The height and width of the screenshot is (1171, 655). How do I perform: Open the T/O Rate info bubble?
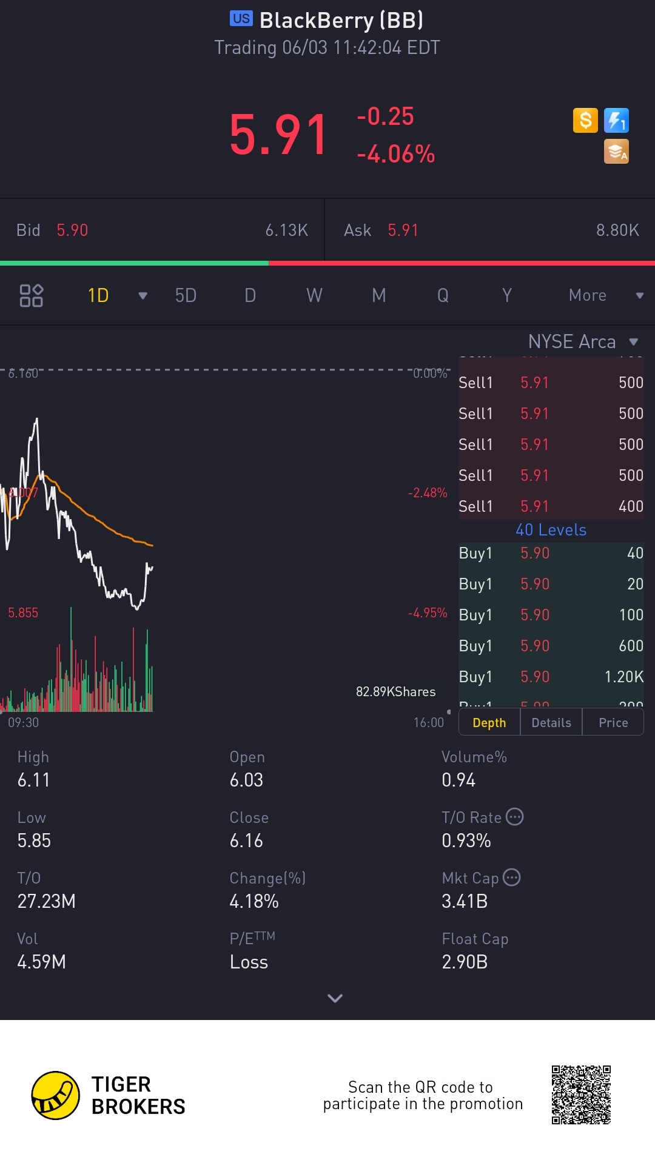click(x=515, y=817)
